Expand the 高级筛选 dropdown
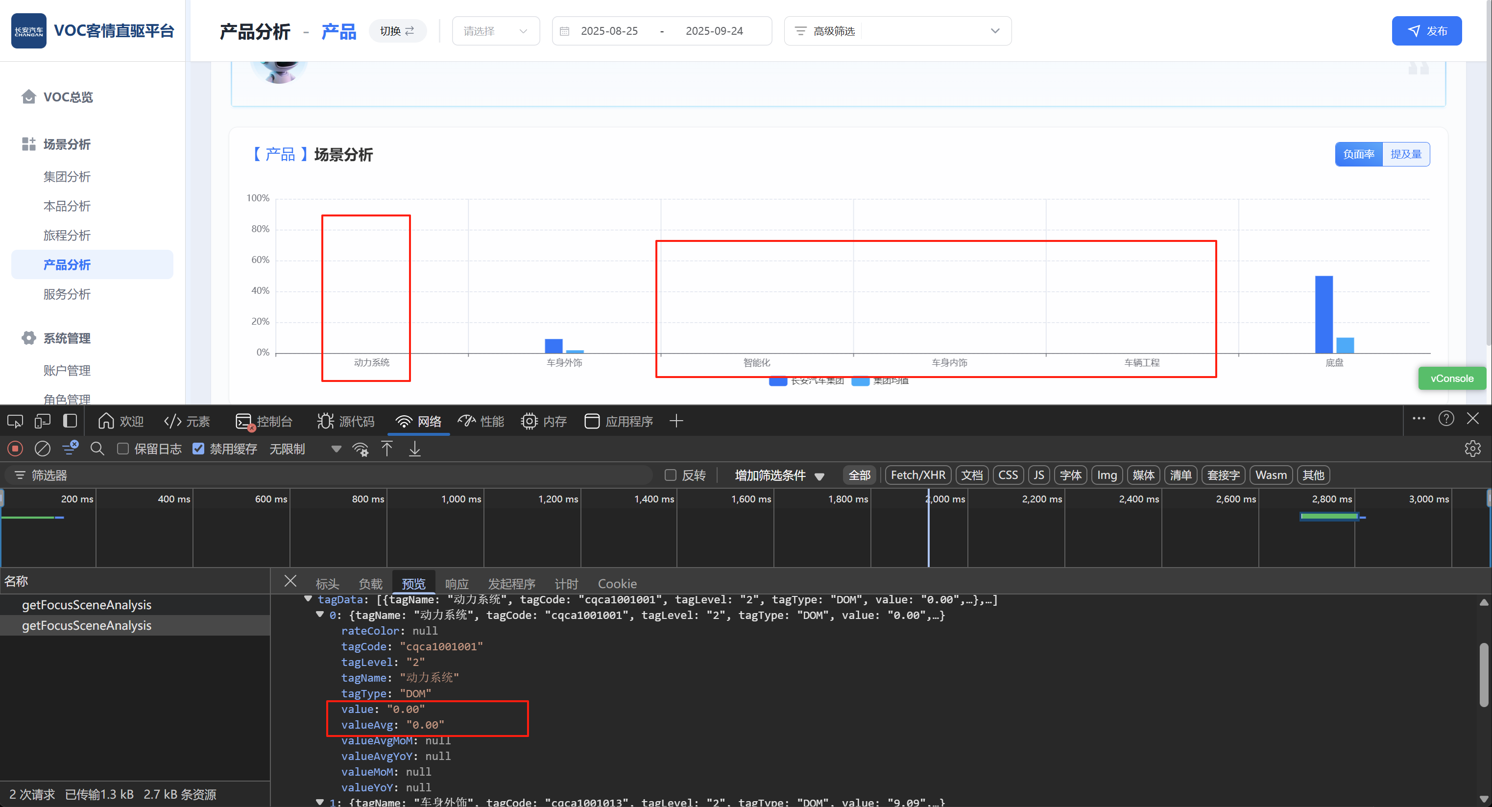The width and height of the screenshot is (1492, 807). pos(994,31)
